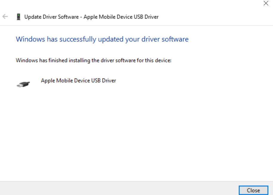Dismiss the dialog with the X button
Screen dimensions: 273x195
[x=266, y=4]
